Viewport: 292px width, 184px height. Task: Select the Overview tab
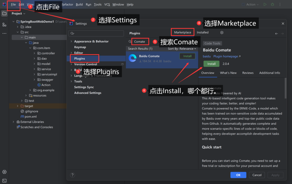(208, 73)
